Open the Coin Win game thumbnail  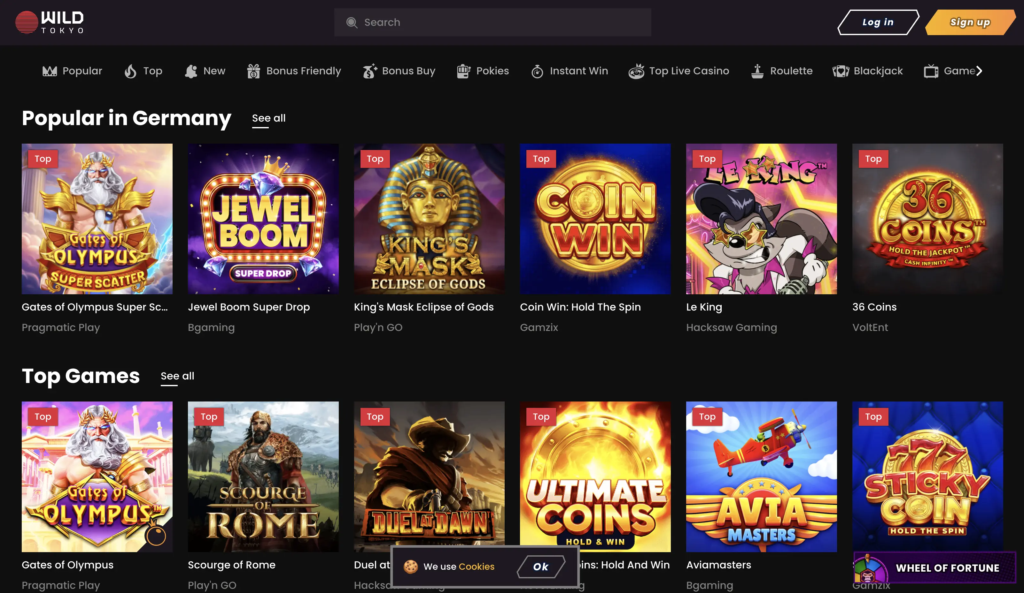[595, 219]
